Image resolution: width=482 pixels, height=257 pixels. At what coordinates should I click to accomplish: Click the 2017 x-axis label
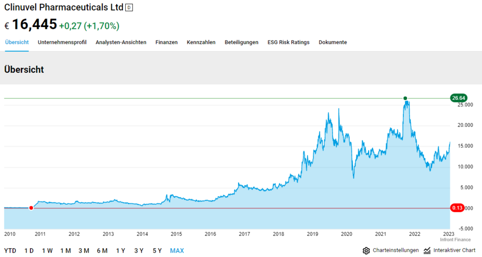pos(244,234)
